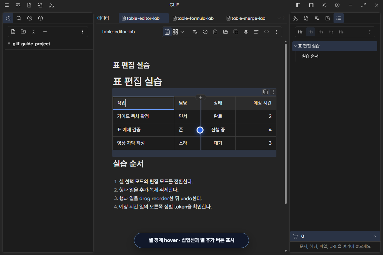Toggle the right sidebar panel
The height and width of the screenshot is (255, 383).
tap(311, 5)
